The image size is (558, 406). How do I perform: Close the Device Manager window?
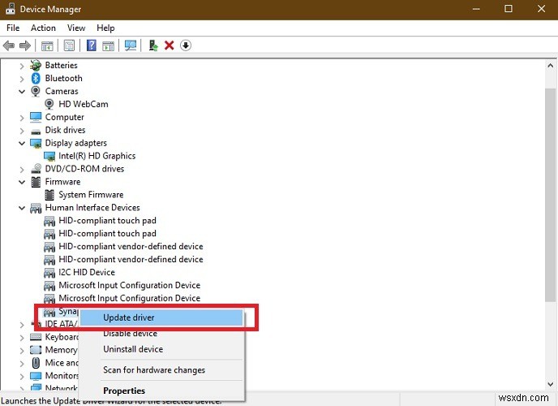541,9
